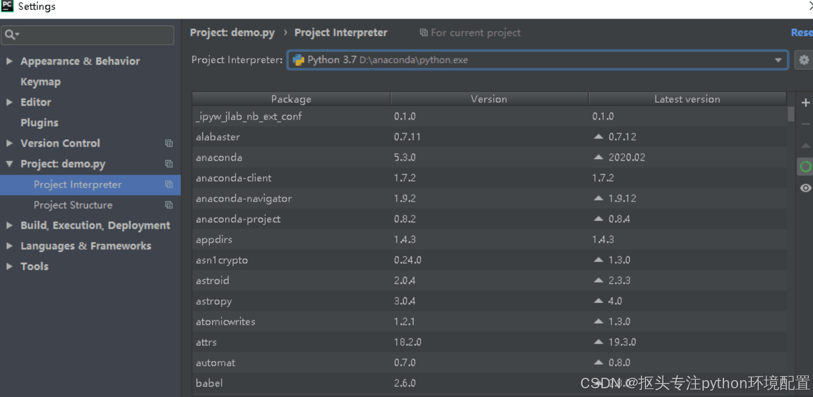
Task: Click the Project: demo.py breadcrumb
Action: click(x=233, y=33)
